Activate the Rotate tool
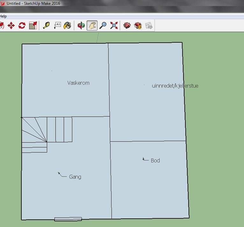 click(x=22, y=25)
